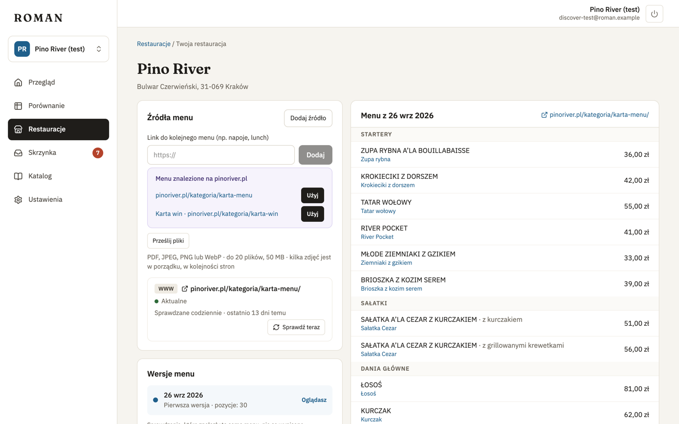Click the STARTERY section header
The width and height of the screenshot is (679, 424).
tap(376, 134)
